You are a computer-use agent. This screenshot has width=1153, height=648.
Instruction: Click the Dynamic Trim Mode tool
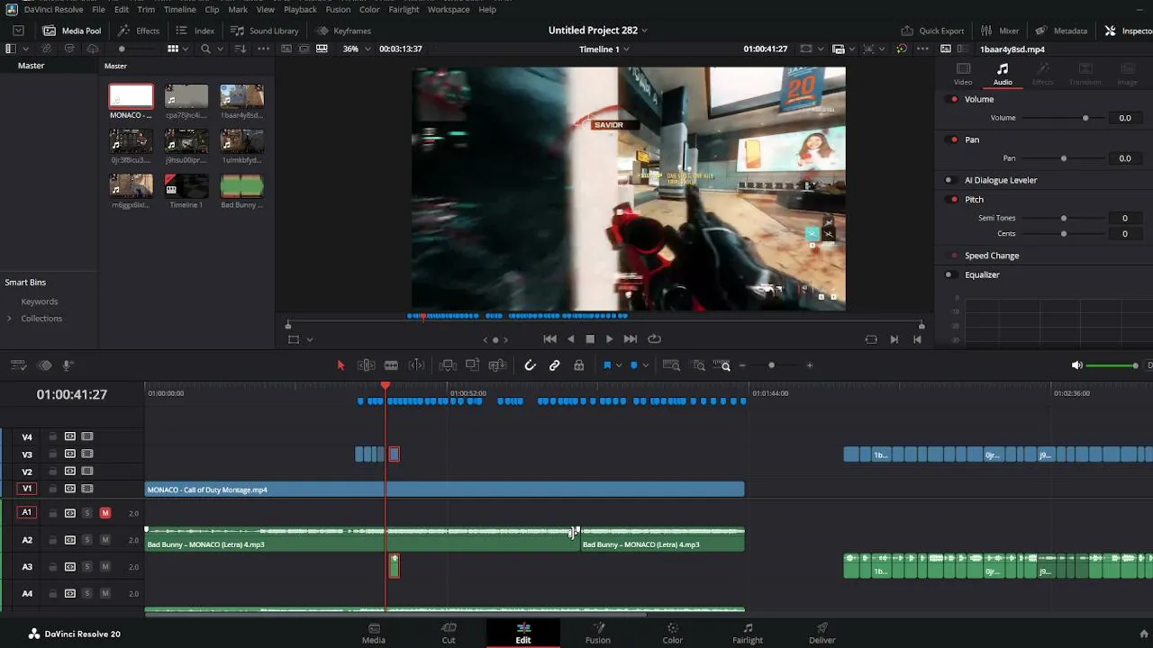(416, 365)
